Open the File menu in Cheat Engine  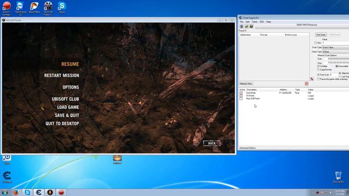pos(242,22)
